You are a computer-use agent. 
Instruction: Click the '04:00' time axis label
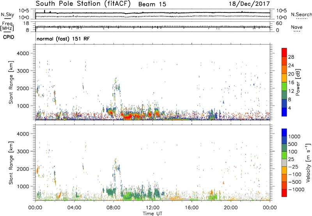coord(74,208)
